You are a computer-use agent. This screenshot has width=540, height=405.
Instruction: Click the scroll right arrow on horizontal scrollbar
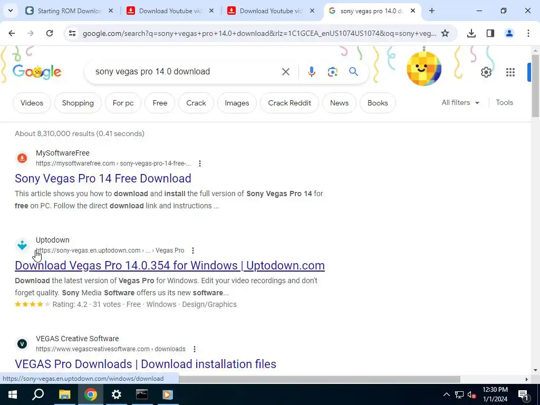tap(527, 379)
